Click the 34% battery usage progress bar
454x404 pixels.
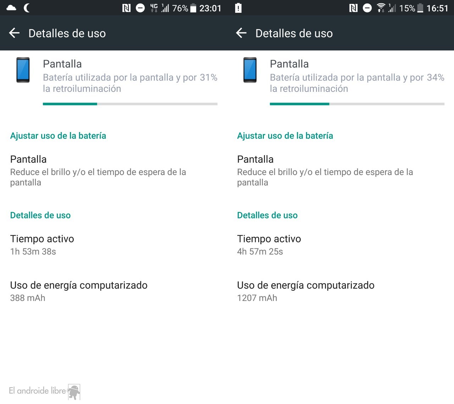357,104
